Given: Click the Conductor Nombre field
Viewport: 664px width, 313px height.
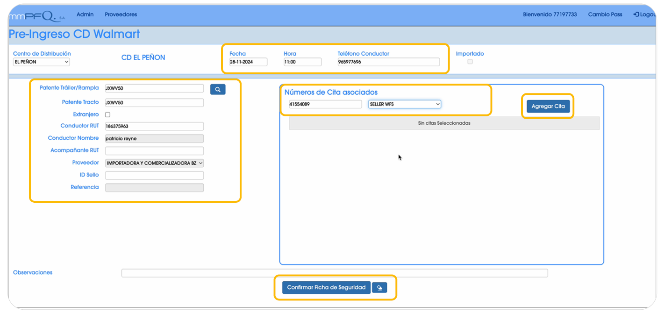Looking at the screenshot, I should pyautogui.click(x=155, y=139).
